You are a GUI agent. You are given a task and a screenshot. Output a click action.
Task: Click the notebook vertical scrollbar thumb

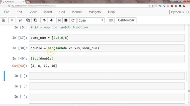(189, 91)
